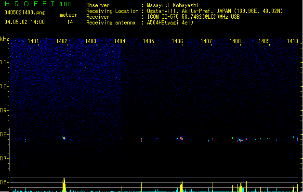Click the 0.8 kHz frequency label
Viewport: 303px width, 192px height.
tap(4, 134)
